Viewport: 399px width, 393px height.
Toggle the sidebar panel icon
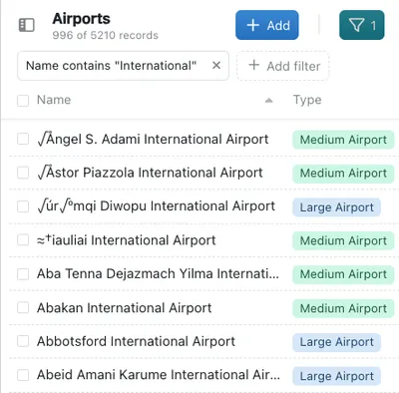[27, 25]
